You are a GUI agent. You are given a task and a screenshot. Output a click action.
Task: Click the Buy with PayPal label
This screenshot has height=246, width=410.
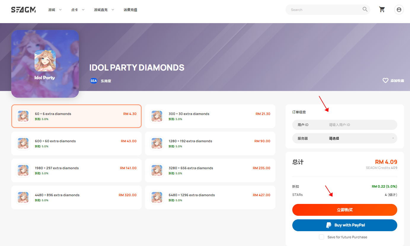350,225
